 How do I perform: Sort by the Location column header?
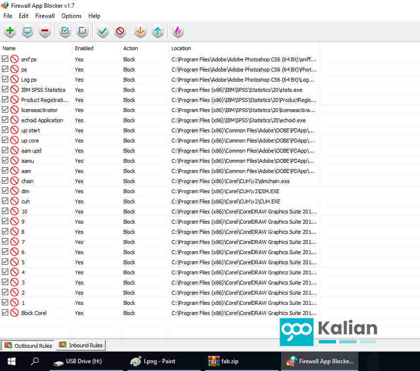pos(244,48)
